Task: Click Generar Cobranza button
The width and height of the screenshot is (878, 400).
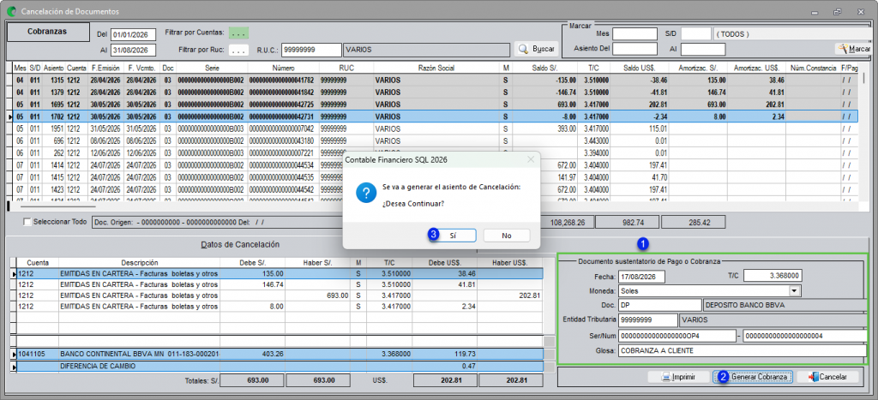Action: tap(753, 377)
